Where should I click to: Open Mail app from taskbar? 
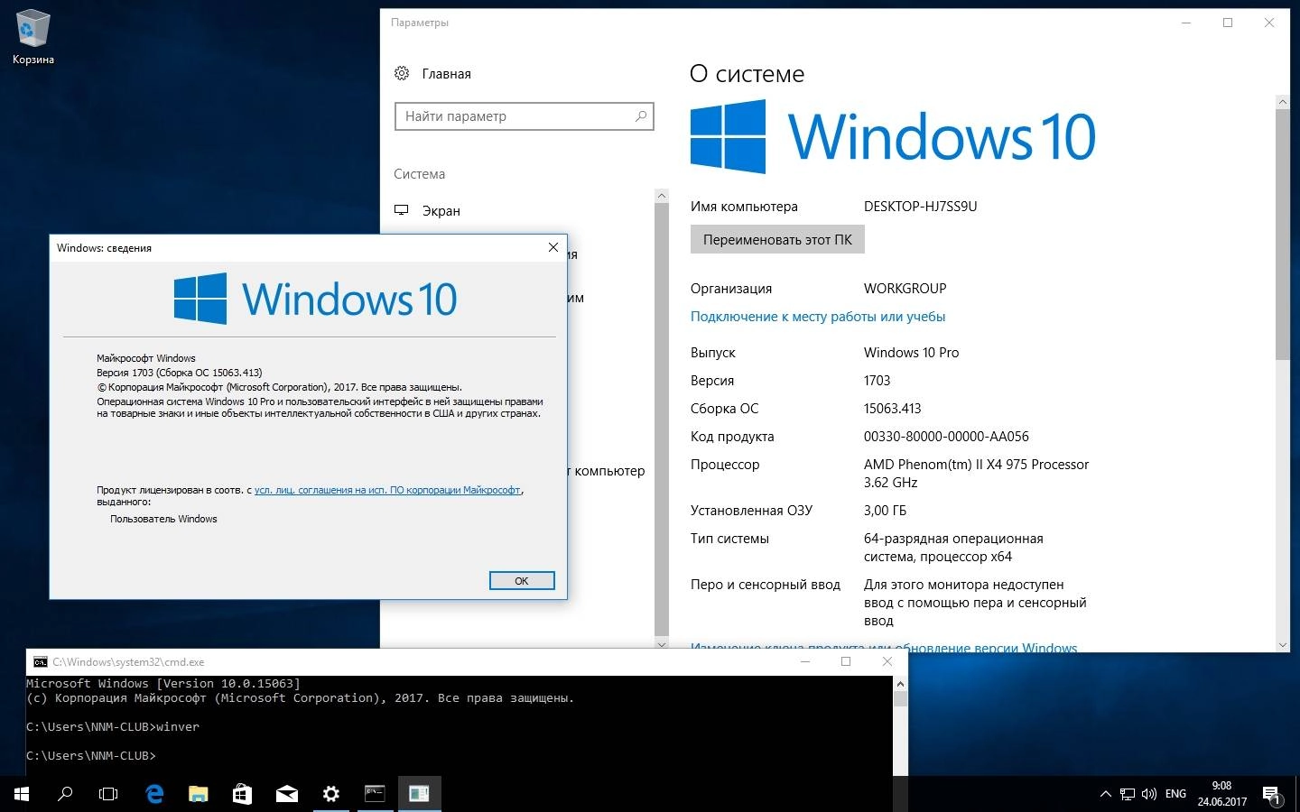pos(287,794)
